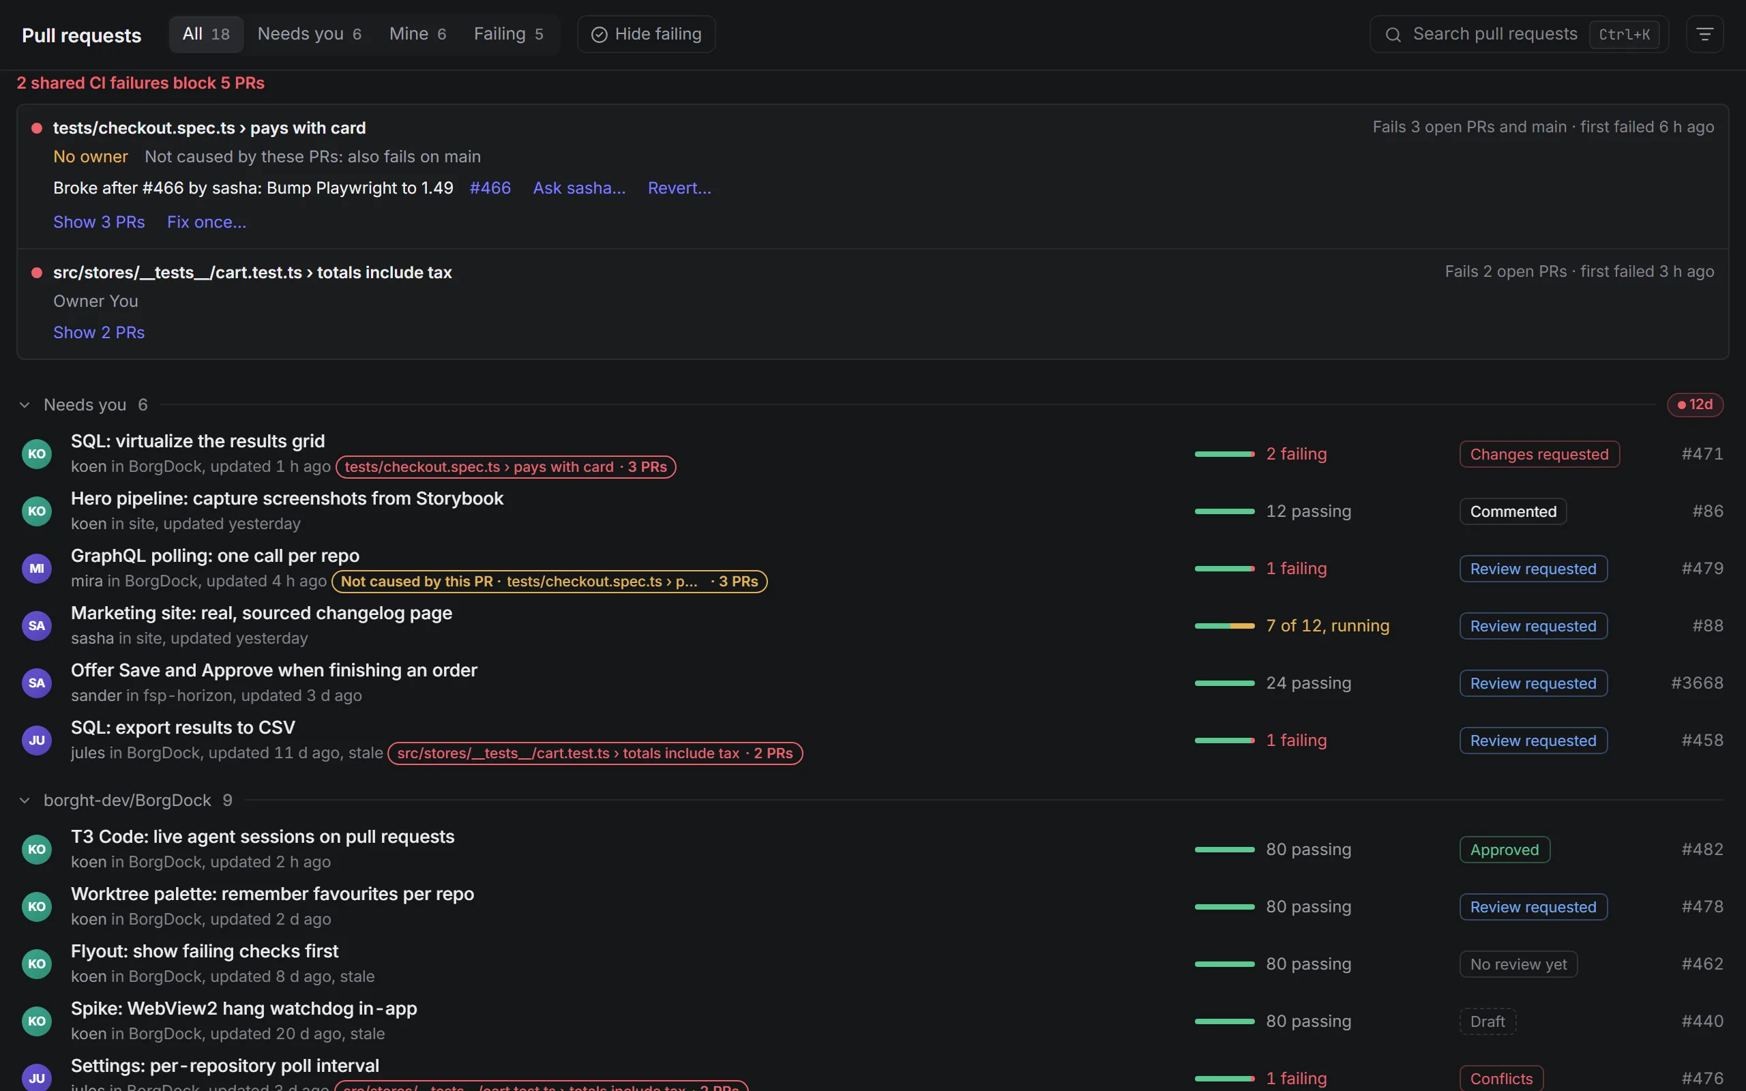Open the #466 pull request link
Viewport: 1746px width, 1091px height.
tap(490, 188)
